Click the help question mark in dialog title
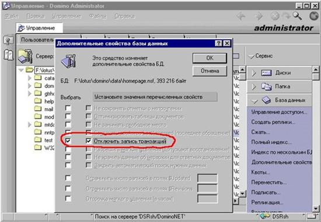321x222 pixels. tap(219, 43)
